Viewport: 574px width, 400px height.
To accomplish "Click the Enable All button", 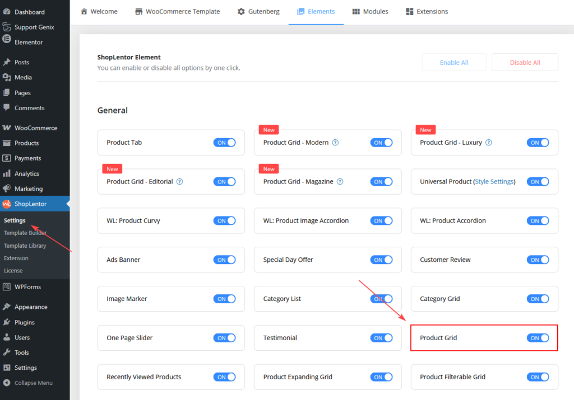I will coord(454,62).
